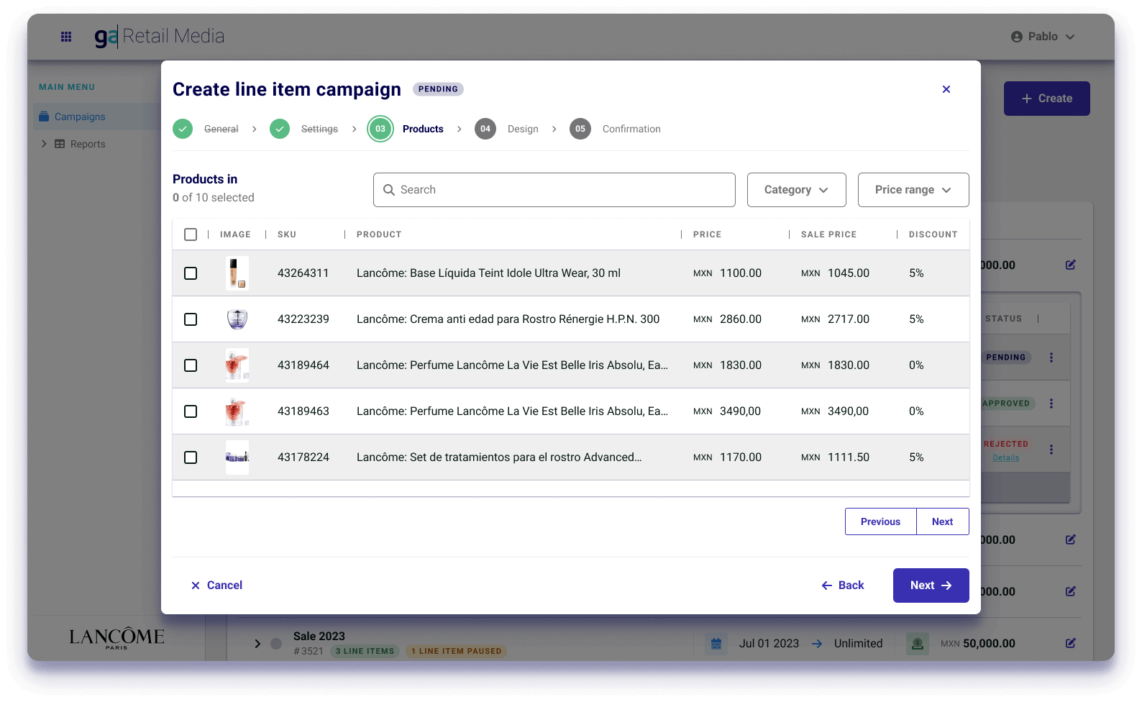Click the perfume thumbnail for SKU 43189464
Screen dimensions: 1142x702
coord(237,365)
